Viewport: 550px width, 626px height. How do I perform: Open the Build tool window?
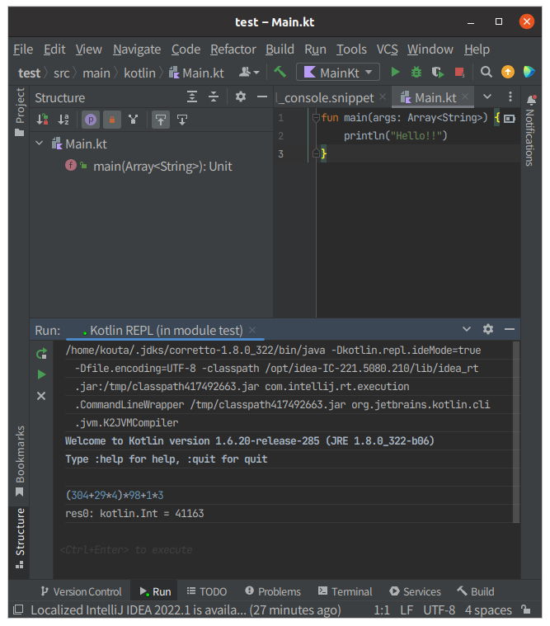coord(476,591)
